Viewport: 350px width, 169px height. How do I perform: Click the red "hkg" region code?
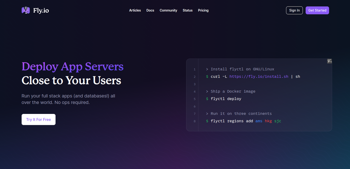point(268,121)
